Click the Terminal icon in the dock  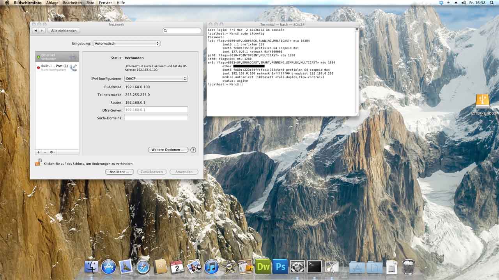[314, 267]
